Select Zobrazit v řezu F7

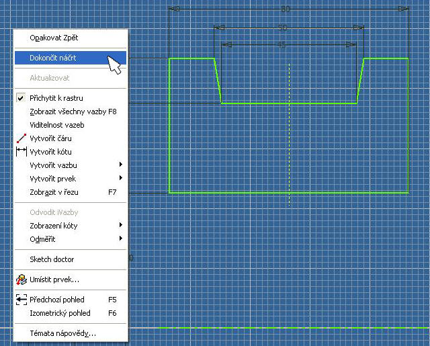click(x=71, y=192)
